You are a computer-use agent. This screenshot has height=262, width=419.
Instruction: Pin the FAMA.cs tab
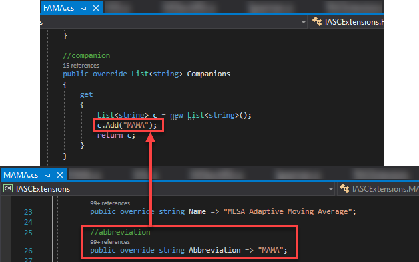pyautogui.click(x=83, y=8)
